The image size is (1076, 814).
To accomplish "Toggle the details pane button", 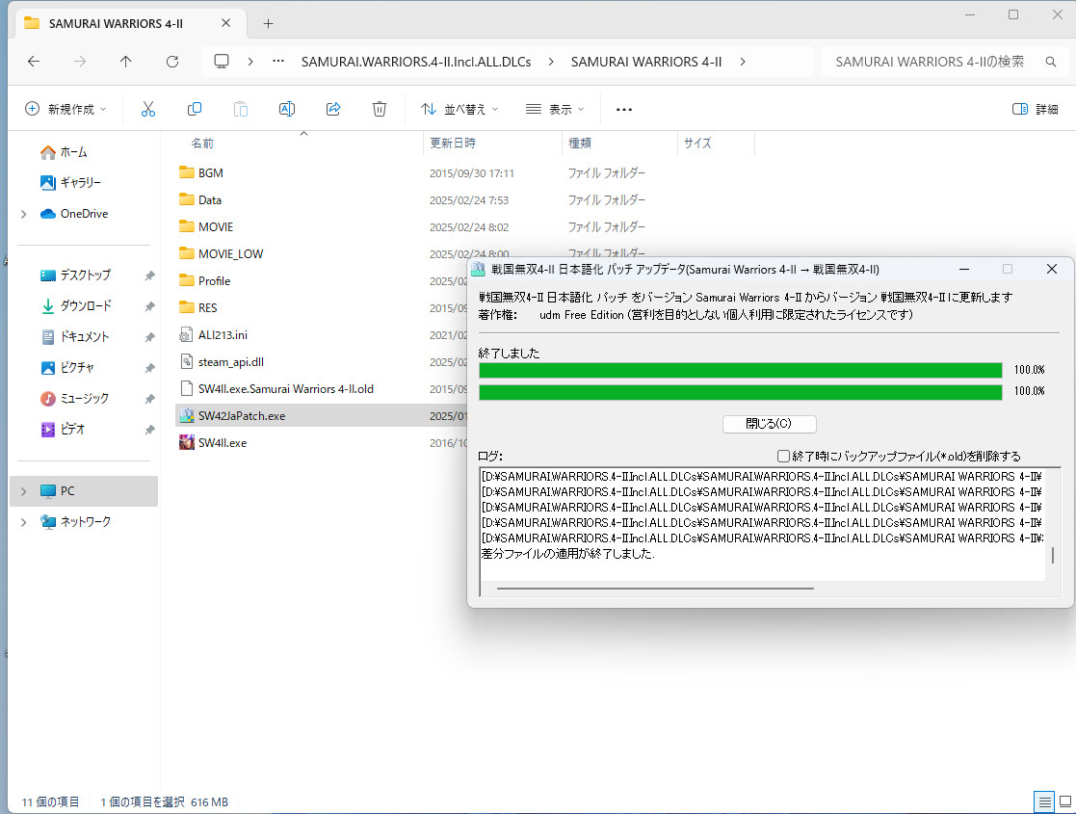I will [1035, 109].
